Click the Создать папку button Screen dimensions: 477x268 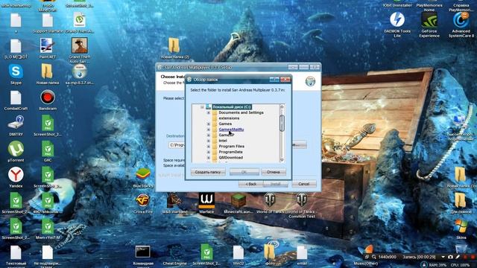208,172
